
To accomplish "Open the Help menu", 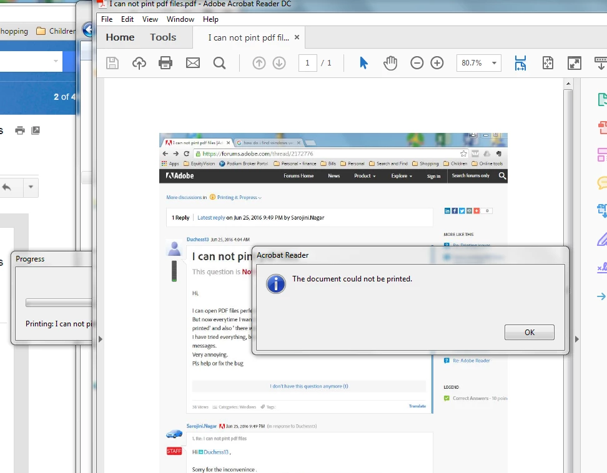I will click(x=210, y=19).
